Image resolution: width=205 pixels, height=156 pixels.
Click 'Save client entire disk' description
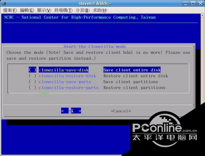(x=132, y=70)
